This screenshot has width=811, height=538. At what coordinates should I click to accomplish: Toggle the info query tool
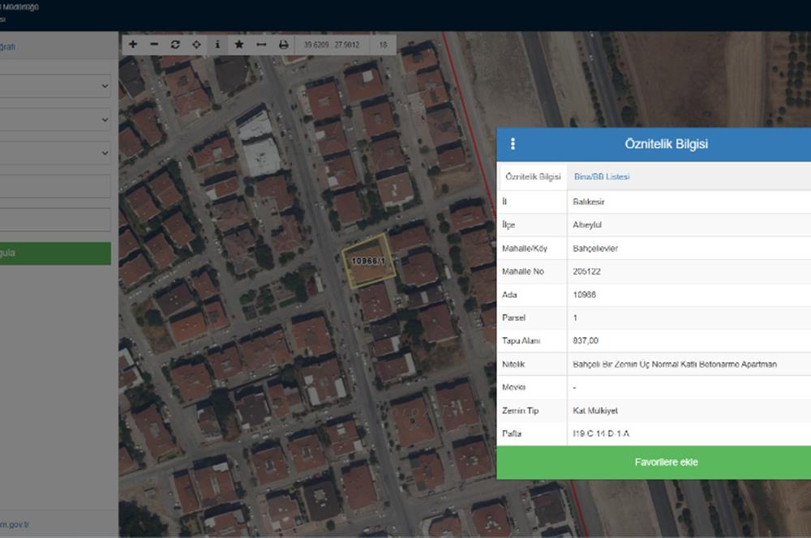click(x=217, y=45)
